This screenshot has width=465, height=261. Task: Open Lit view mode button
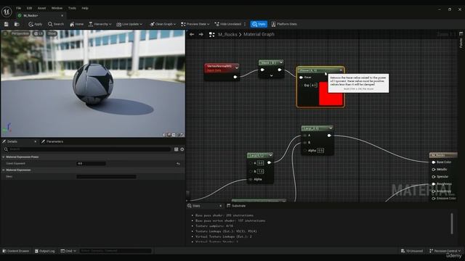(x=39, y=33)
